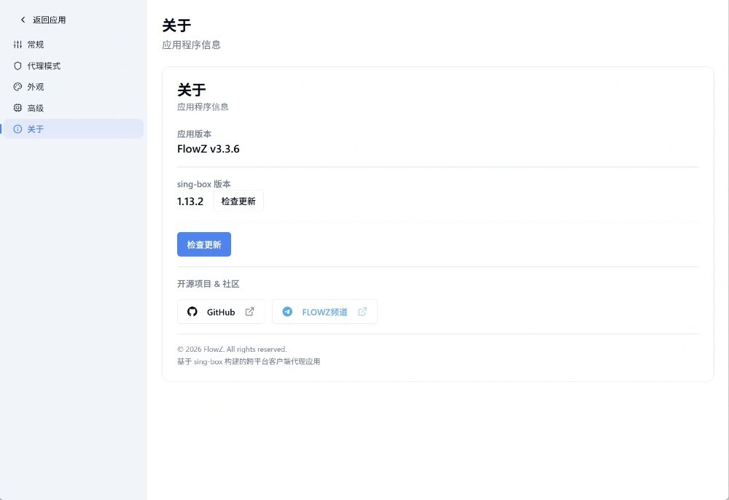Click the GitHub link label
This screenshot has width=729, height=500.
(x=221, y=312)
